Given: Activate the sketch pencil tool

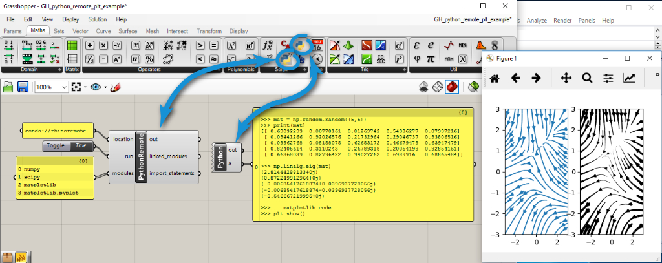Looking at the screenshot, I should coord(115,87).
